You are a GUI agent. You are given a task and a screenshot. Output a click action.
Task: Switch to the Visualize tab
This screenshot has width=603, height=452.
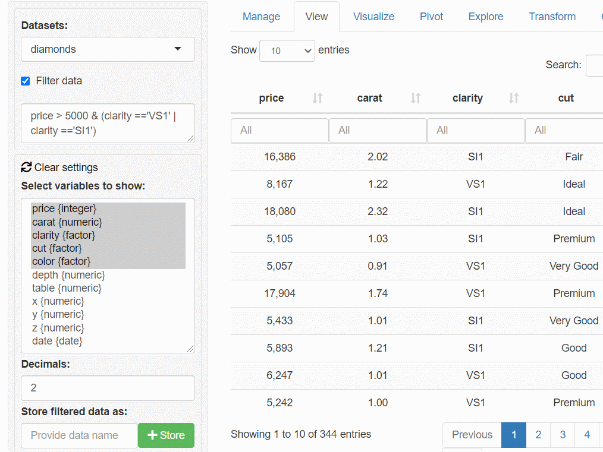373,17
